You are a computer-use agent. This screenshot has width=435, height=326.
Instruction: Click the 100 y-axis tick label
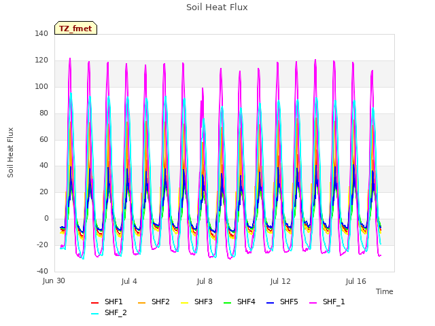coord(41,86)
